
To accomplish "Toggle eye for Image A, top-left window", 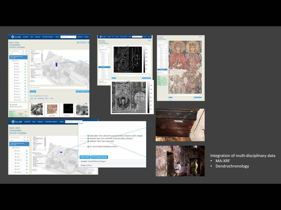I will click(x=25, y=64).
